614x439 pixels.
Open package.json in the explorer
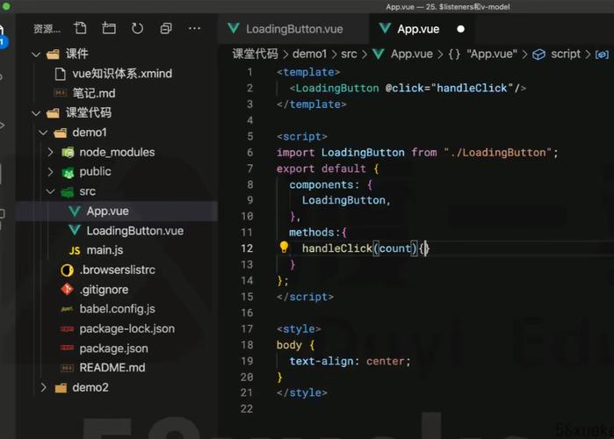(x=114, y=349)
